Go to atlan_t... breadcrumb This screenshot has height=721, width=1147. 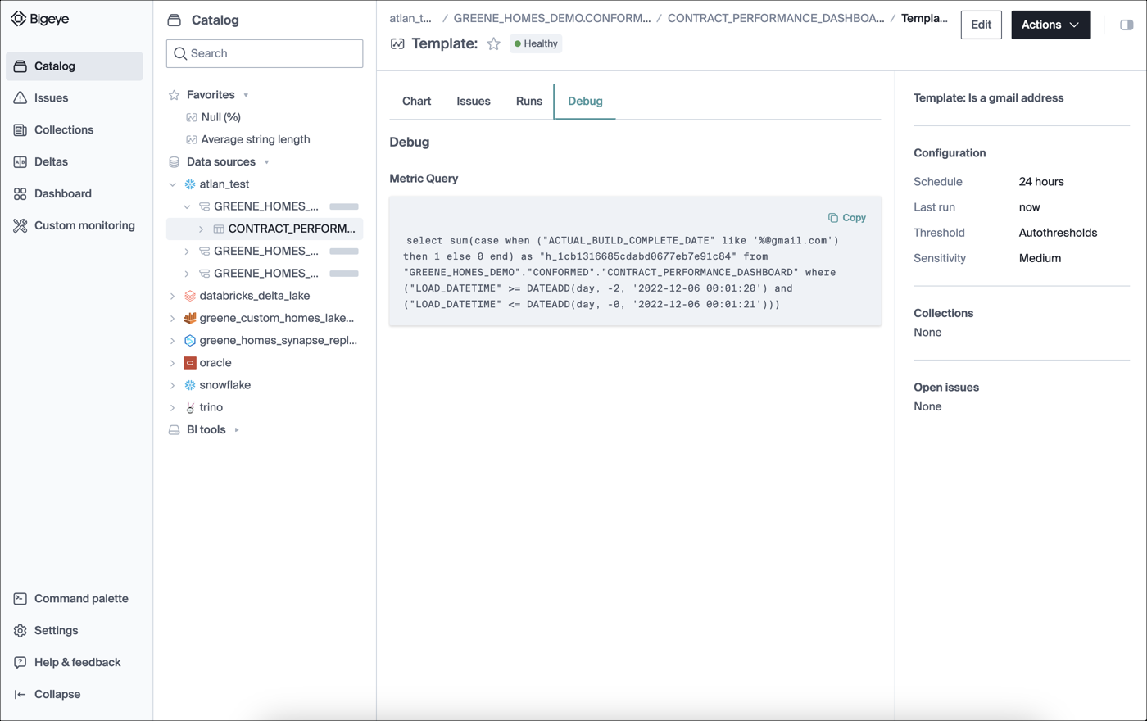tap(410, 18)
